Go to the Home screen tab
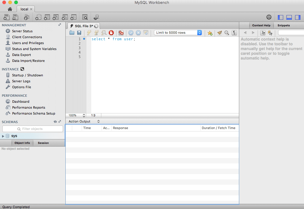 click(x=10, y=9)
